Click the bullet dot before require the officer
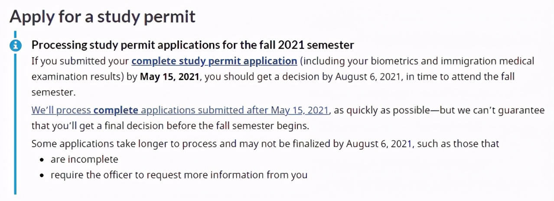The width and height of the screenshot is (554, 201). tap(42, 176)
